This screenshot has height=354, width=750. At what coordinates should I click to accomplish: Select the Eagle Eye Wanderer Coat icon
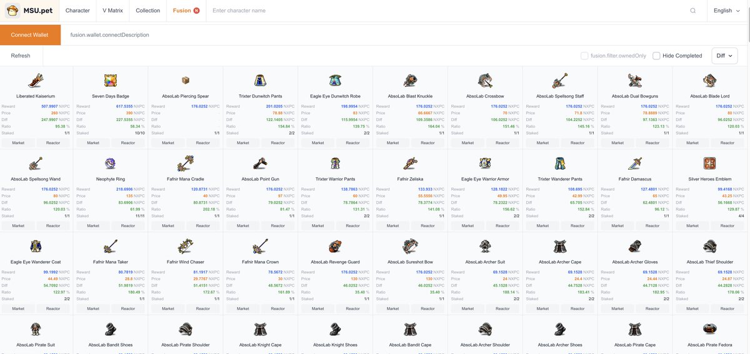pyautogui.click(x=36, y=247)
